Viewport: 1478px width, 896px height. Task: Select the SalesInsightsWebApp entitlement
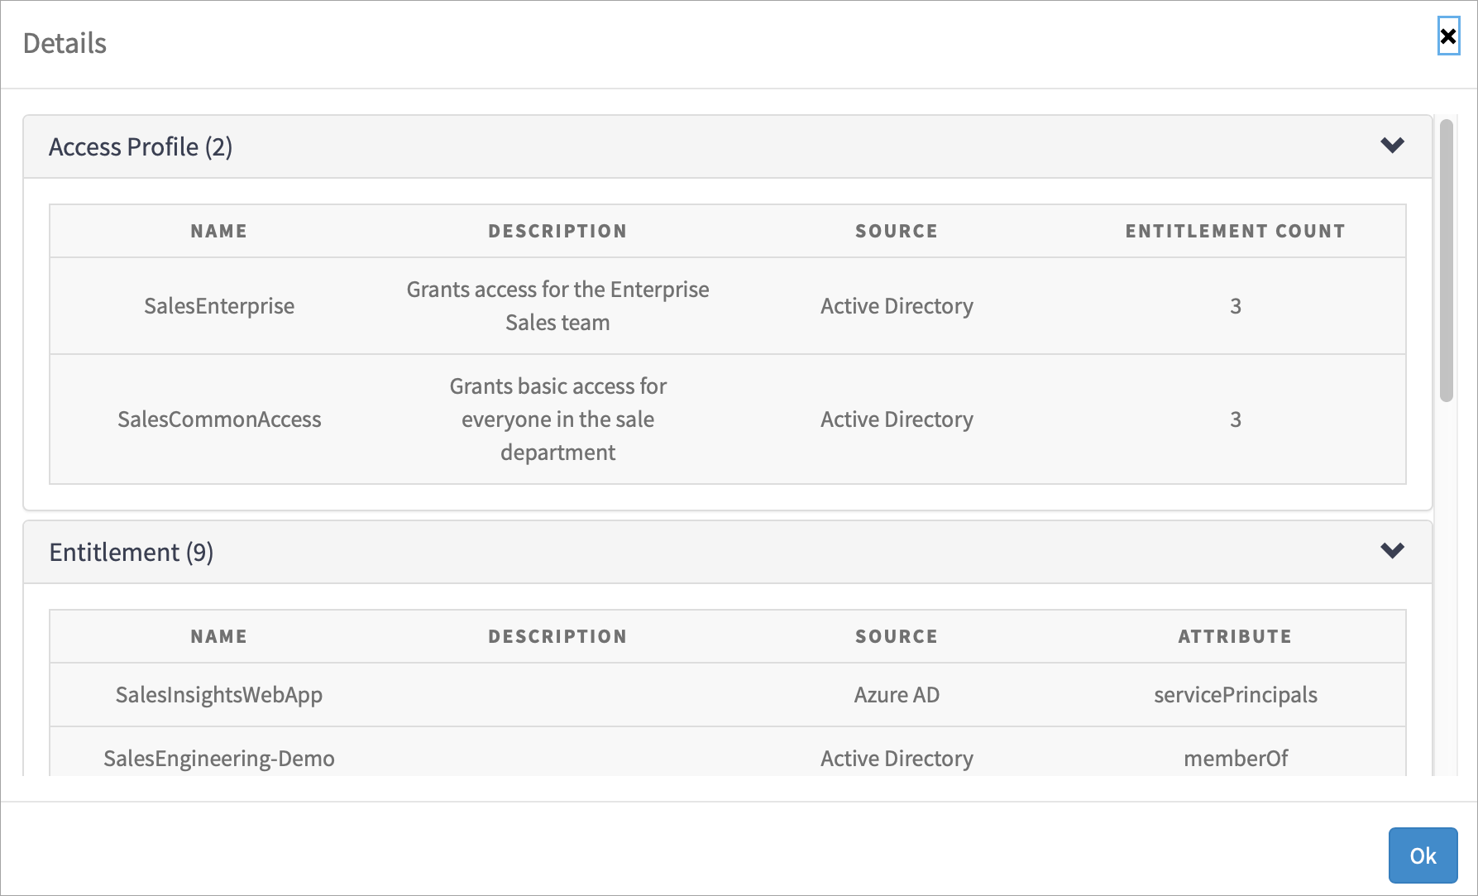(219, 695)
